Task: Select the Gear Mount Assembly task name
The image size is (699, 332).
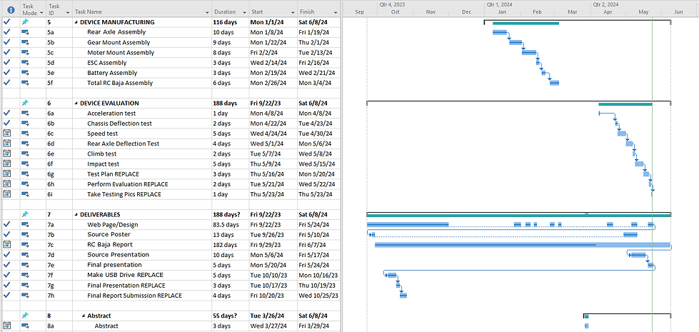Action: [119, 42]
